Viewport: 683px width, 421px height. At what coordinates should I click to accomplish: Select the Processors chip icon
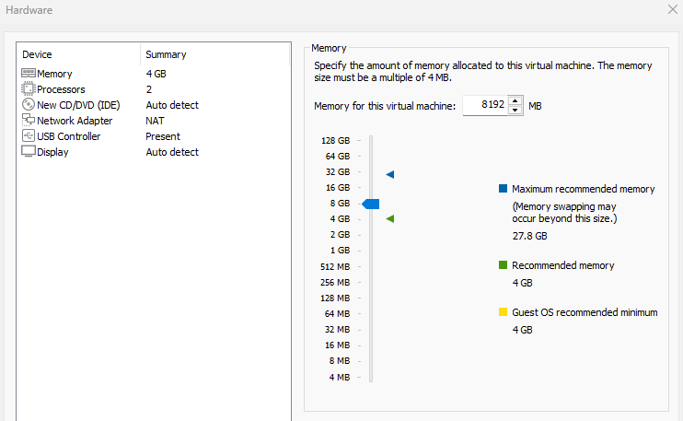point(29,89)
